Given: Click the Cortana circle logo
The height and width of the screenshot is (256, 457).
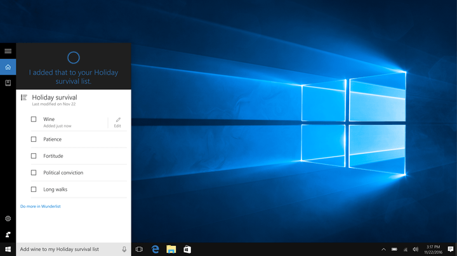Looking at the screenshot, I should [x=74, y=58].
